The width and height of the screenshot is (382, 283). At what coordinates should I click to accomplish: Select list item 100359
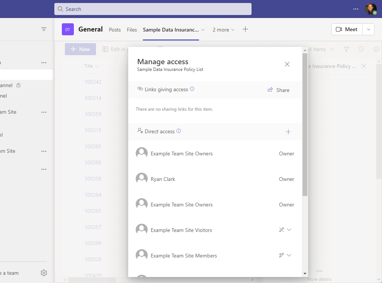[93, 114]
